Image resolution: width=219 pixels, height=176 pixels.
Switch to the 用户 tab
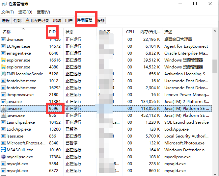click(68, 21)
